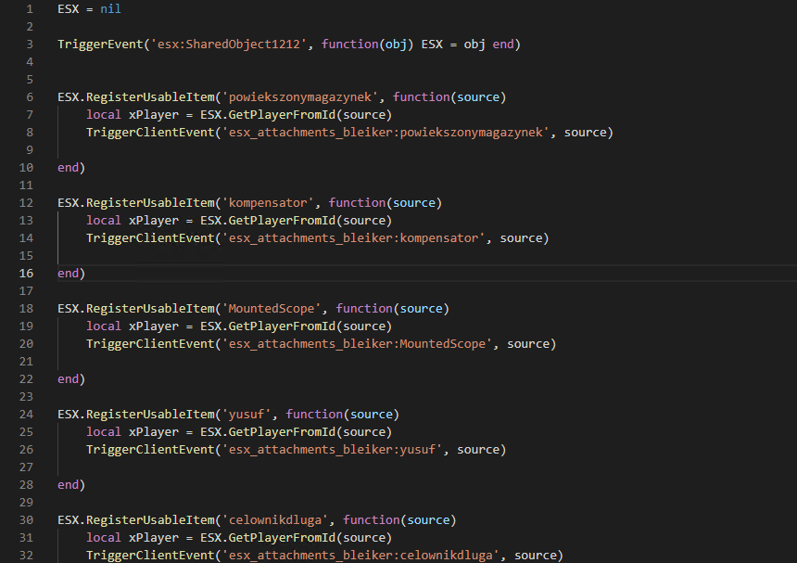Click the 'nil' keyword on line 1
The width and height of the screenshot is (797, 563).
(110, 9)
